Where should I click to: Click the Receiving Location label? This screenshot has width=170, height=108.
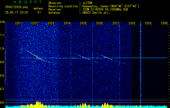[x=63, y=6]
